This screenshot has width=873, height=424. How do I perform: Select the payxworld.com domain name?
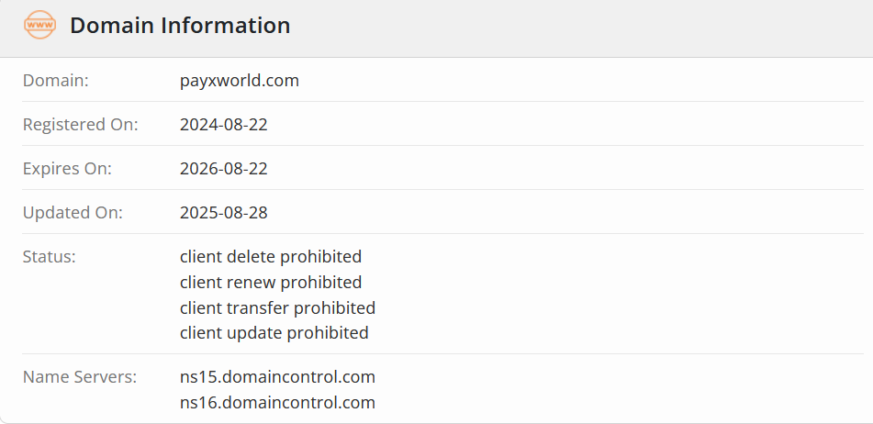240,81
